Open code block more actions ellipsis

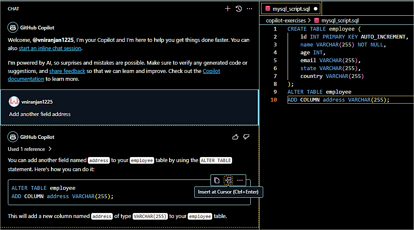[240, 180]
